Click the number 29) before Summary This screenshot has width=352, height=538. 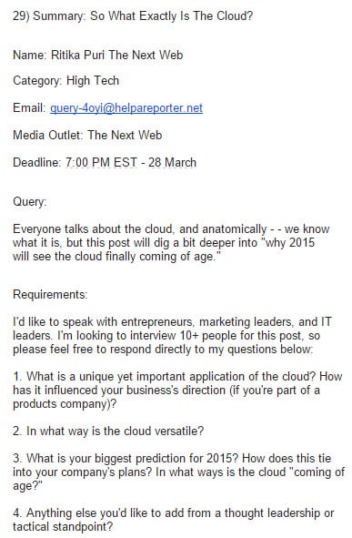[x=21, y=15]
